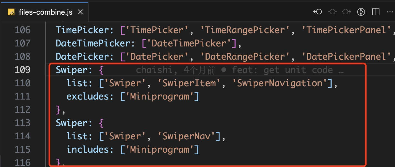
Task: Close the files-combine.js tab
Action: pyautogui.click(x=80, y=12)
